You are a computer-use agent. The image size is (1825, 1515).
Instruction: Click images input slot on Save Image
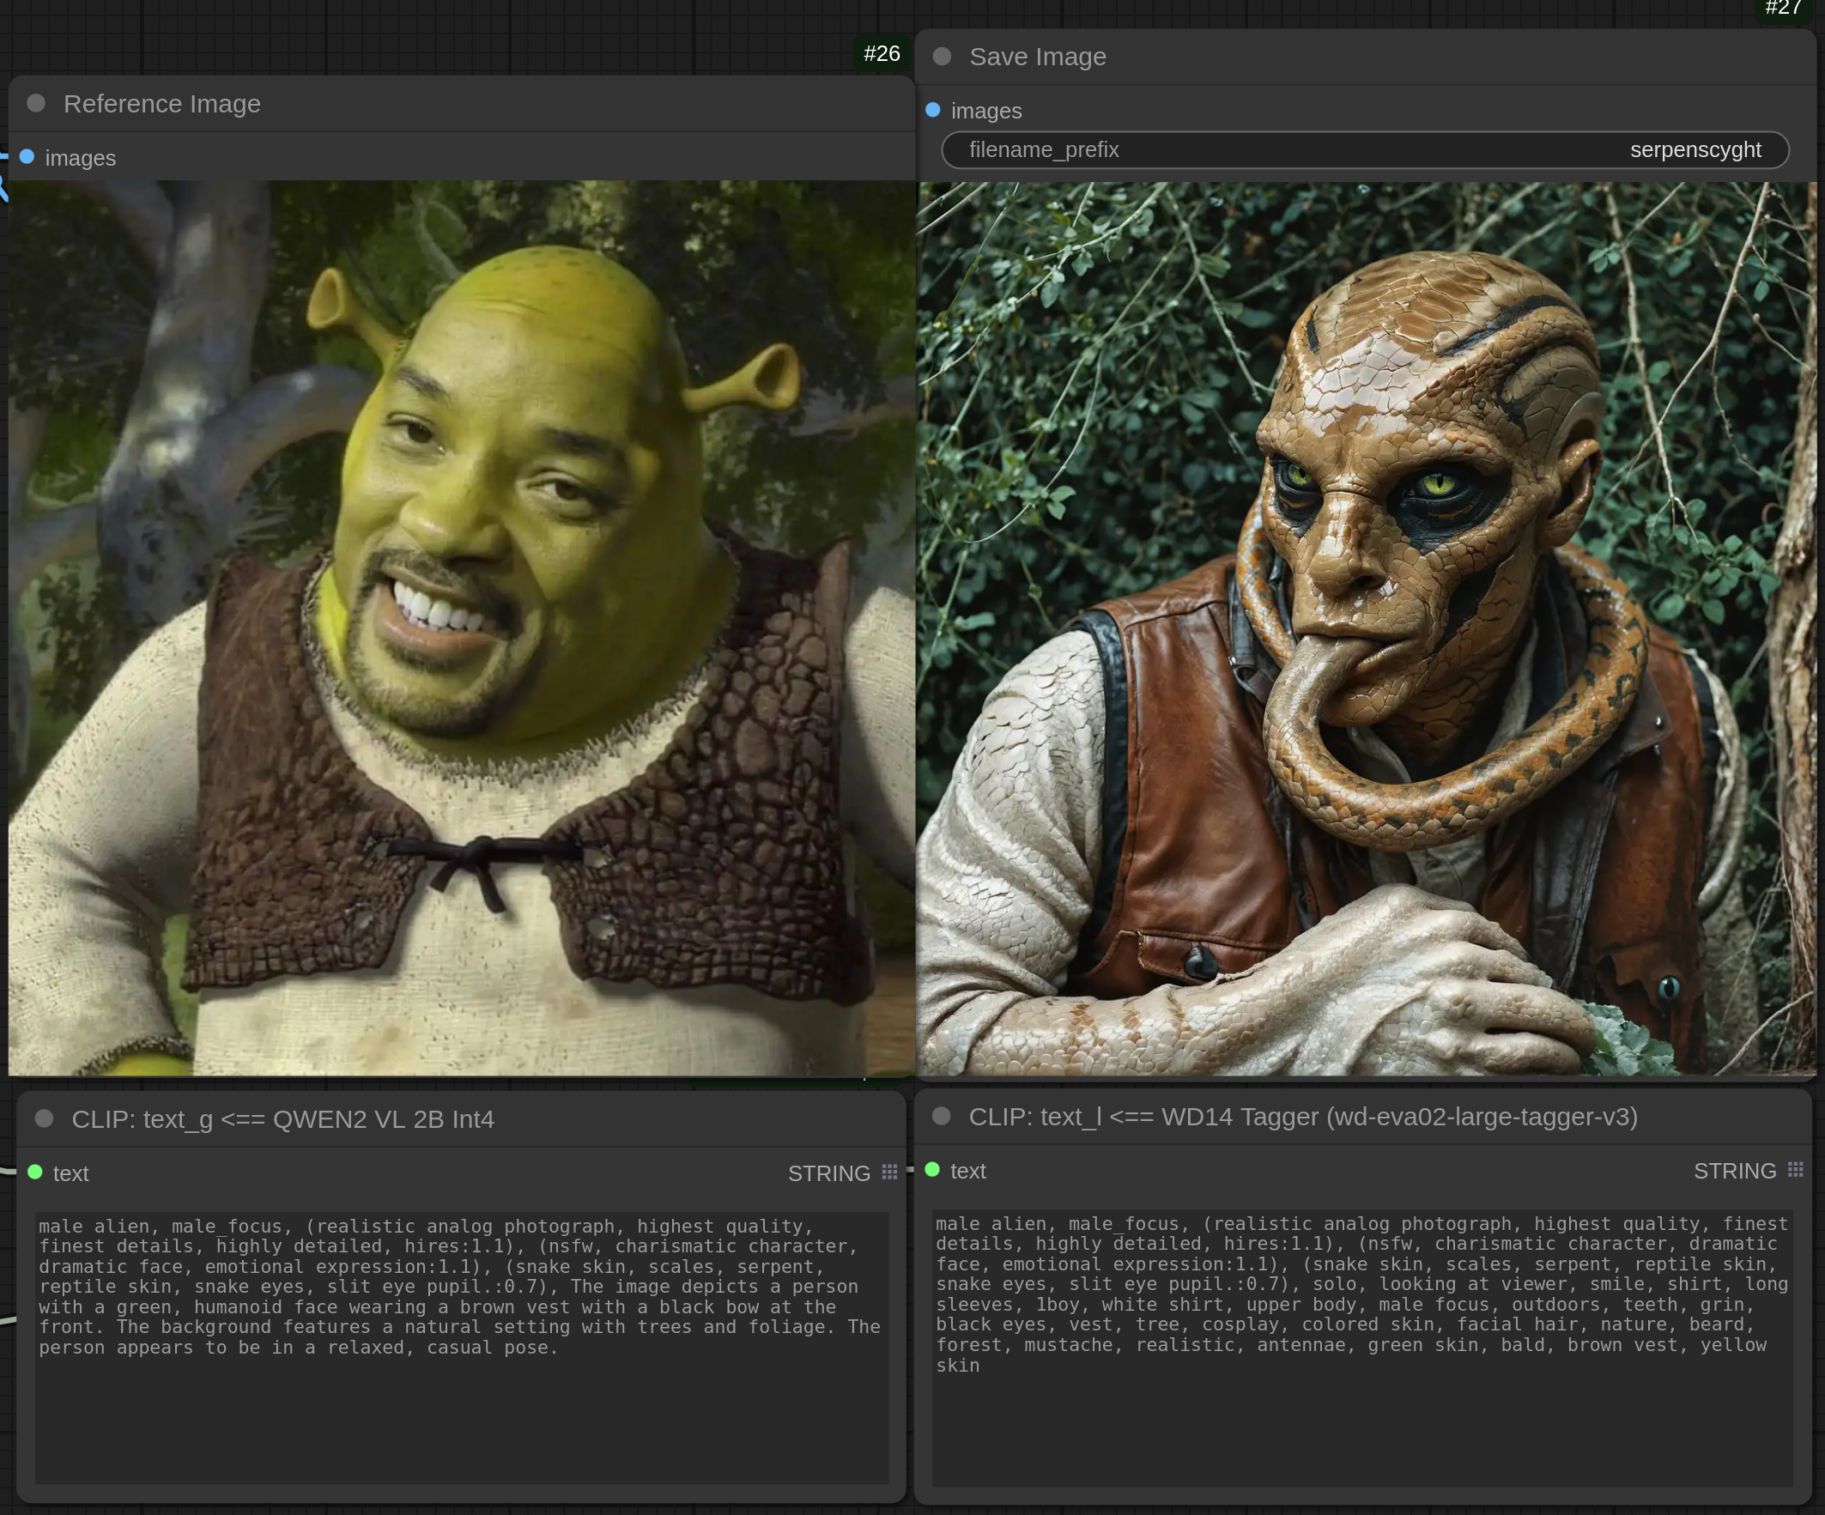(933, 111)
